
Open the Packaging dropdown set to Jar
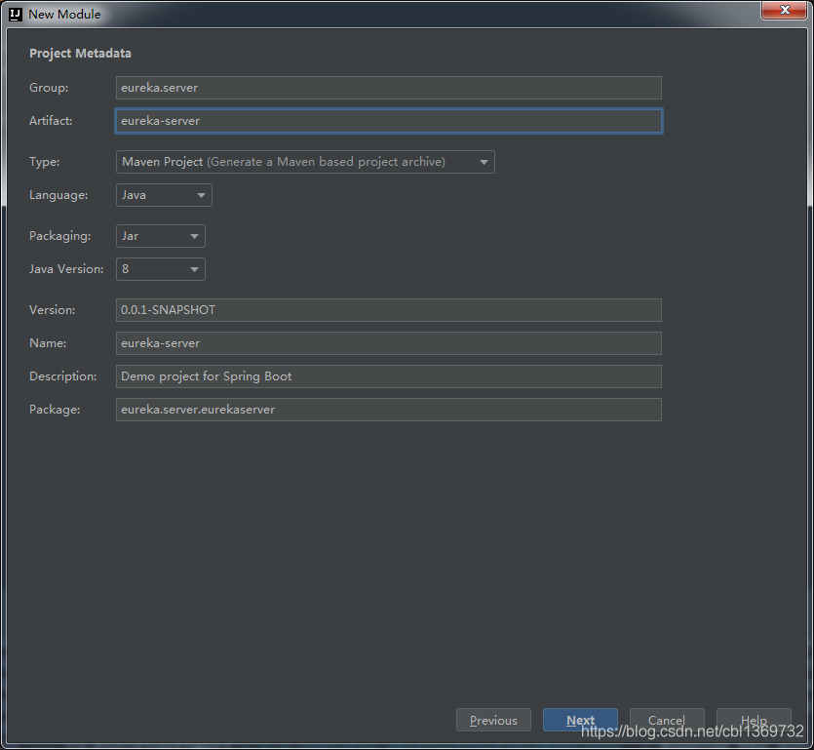pos(160,236)
